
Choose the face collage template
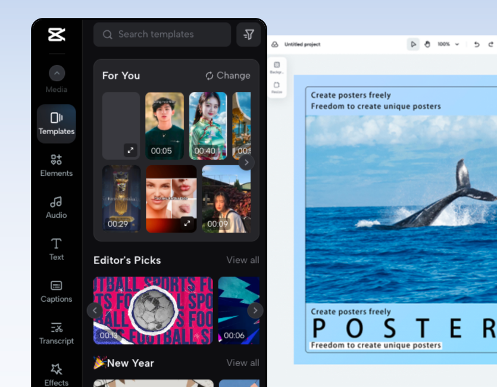(x=171, y=199)
